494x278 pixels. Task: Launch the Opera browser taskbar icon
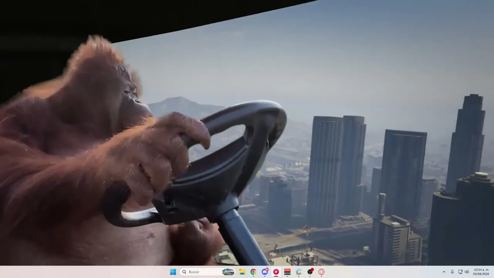(321, 272)
